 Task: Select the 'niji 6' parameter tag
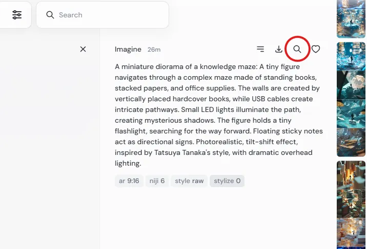[x=157, y=181]
